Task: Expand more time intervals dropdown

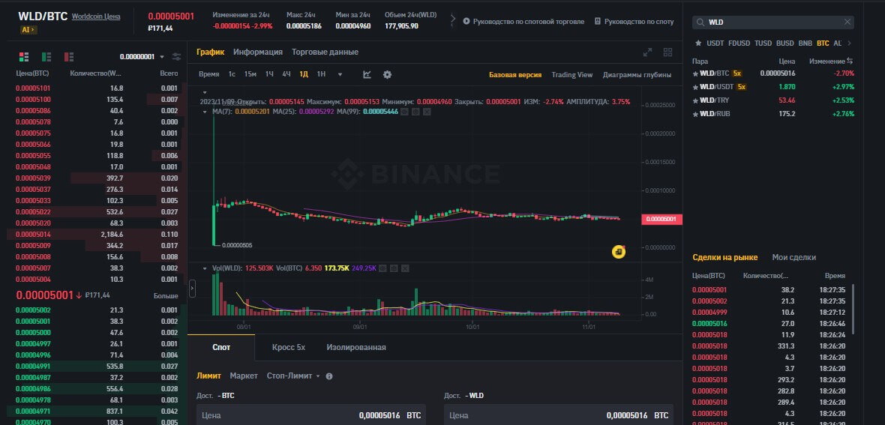Action: tap(340, 74)
